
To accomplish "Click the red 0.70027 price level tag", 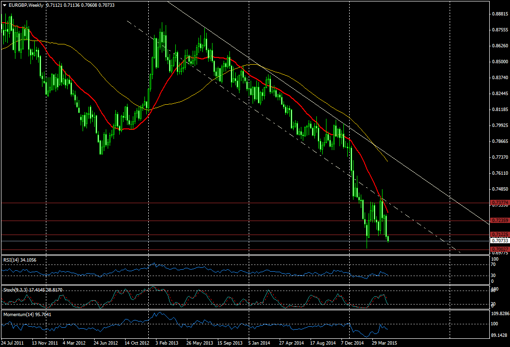I will (x=499, y=249).
